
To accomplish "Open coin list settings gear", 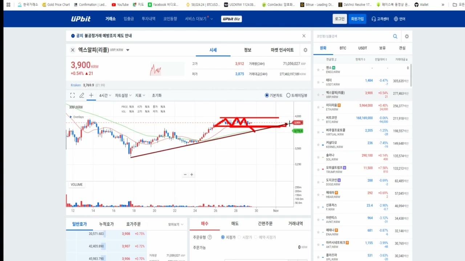I will pos(407,36).
